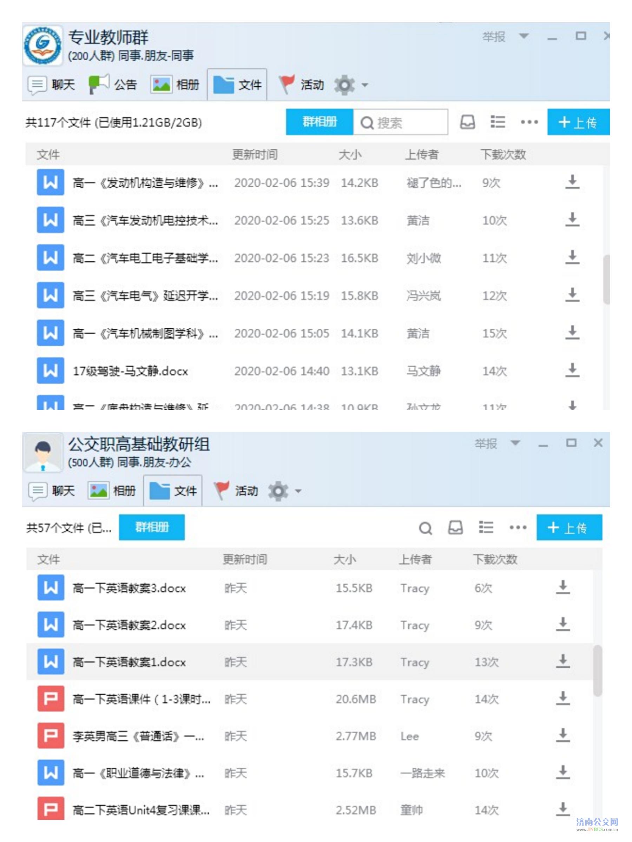Expand dropdown arrow next to 举报 in 公交职高基础教研组
Viewport: 632px width, 842px height.
(x=515, y=443)
